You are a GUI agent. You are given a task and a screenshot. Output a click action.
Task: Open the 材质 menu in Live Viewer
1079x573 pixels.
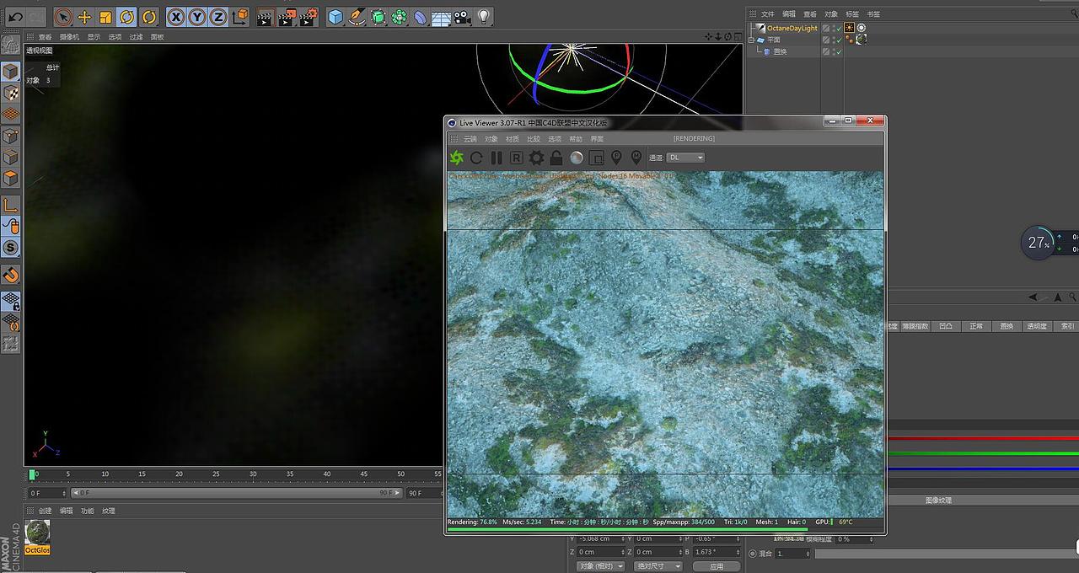tap(513, 139)
